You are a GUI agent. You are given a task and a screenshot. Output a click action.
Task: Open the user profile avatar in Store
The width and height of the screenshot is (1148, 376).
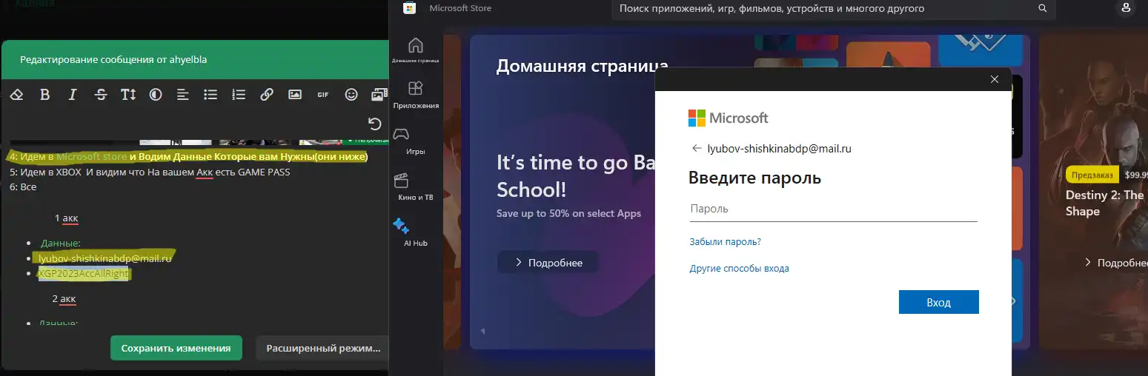tap(1127, 9)
